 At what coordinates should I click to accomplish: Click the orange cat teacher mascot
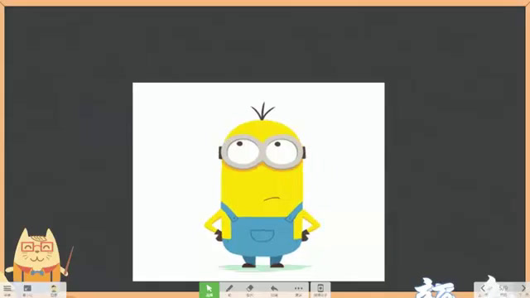coord(37,255)
